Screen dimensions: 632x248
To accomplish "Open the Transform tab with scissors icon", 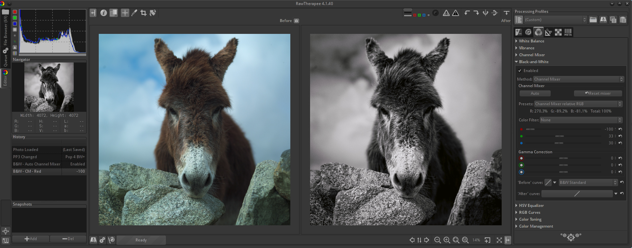I will coord(548,32).
